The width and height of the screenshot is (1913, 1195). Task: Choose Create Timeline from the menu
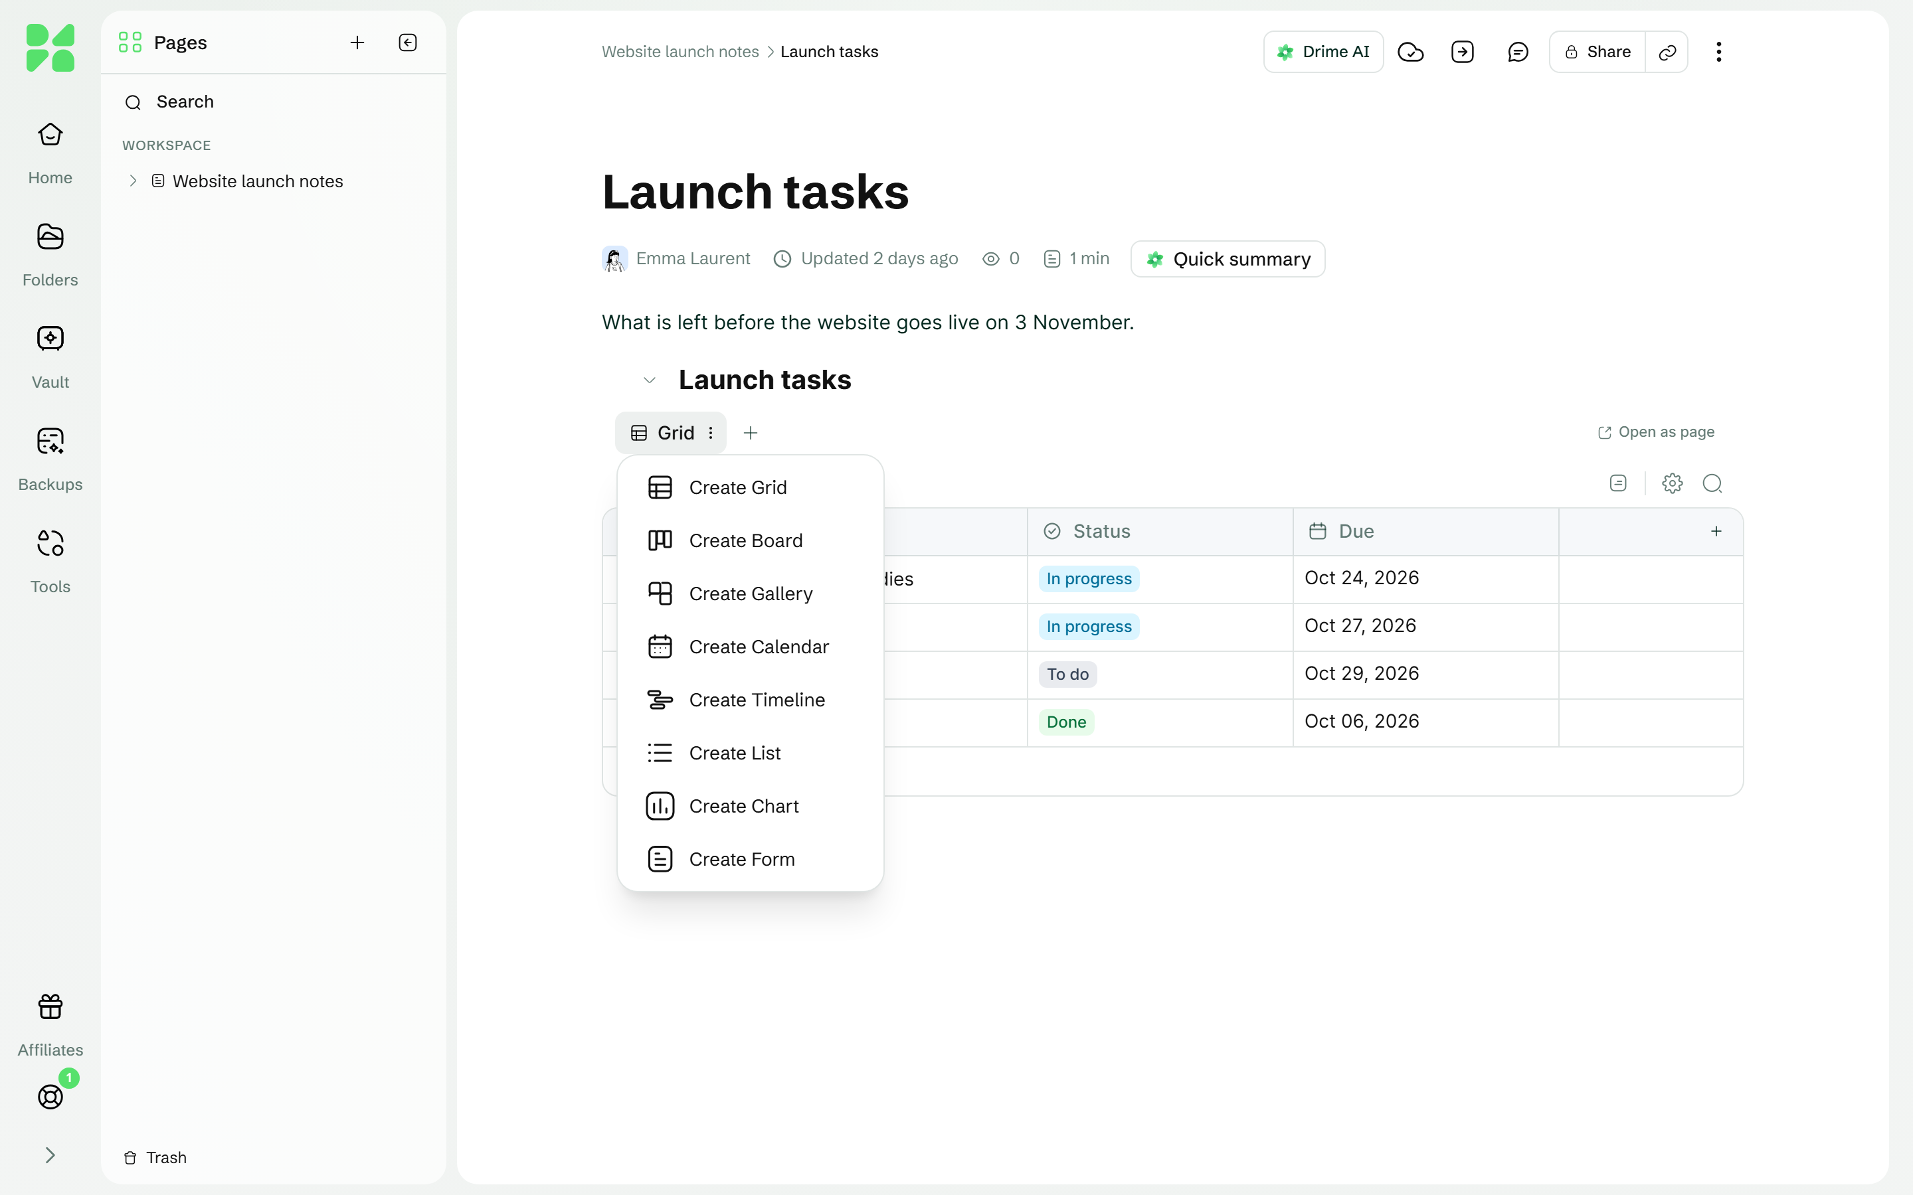[x=750, y=700]
